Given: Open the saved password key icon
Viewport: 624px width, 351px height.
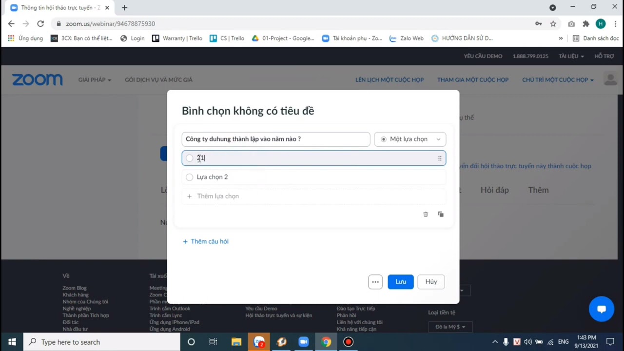Looking at the screenshot, I should point(539,23).
